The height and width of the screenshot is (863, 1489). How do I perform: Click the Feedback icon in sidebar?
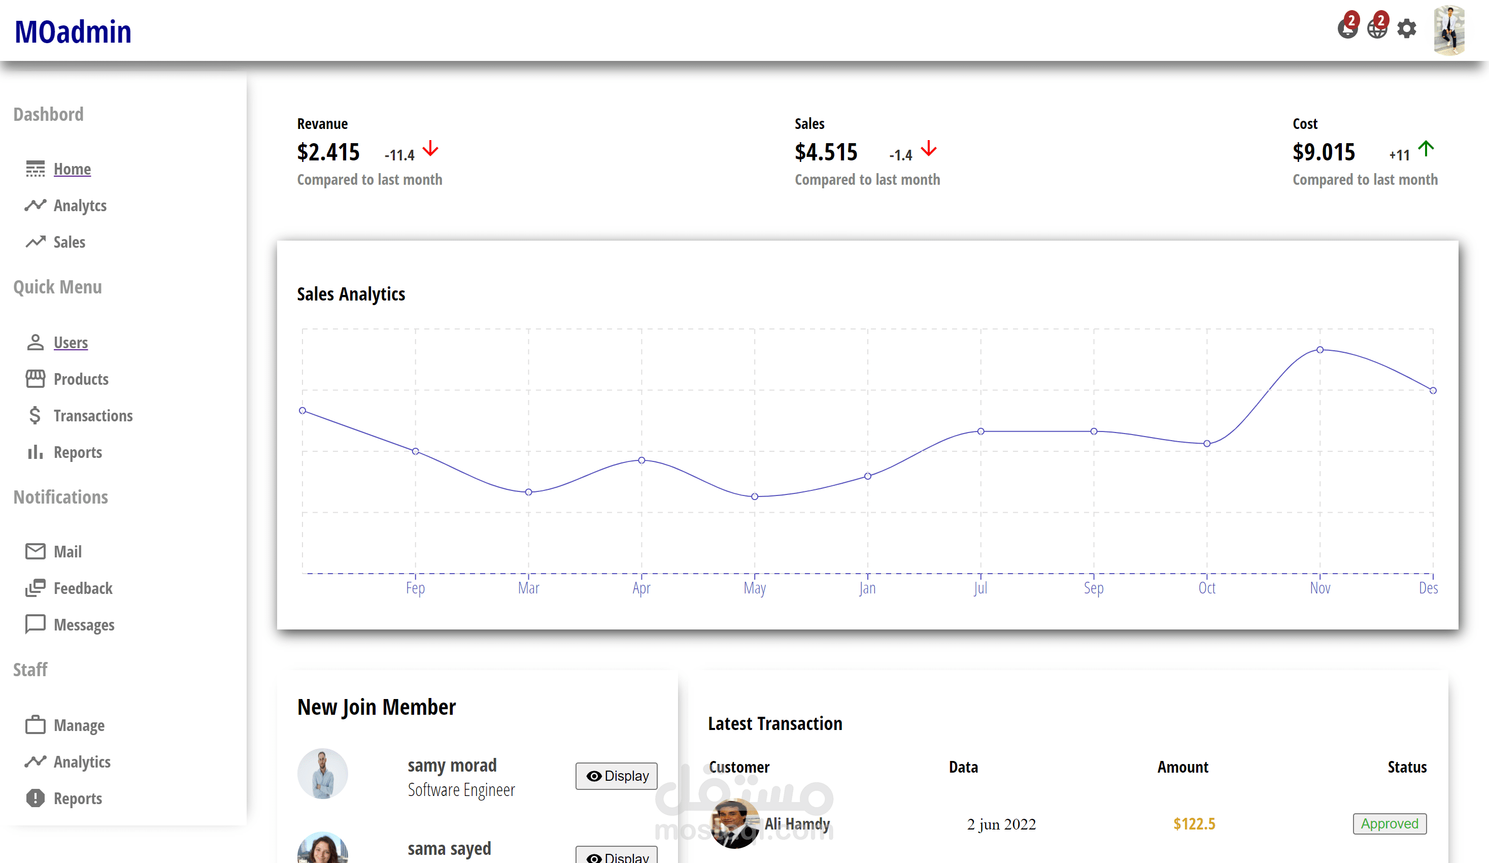35,587
